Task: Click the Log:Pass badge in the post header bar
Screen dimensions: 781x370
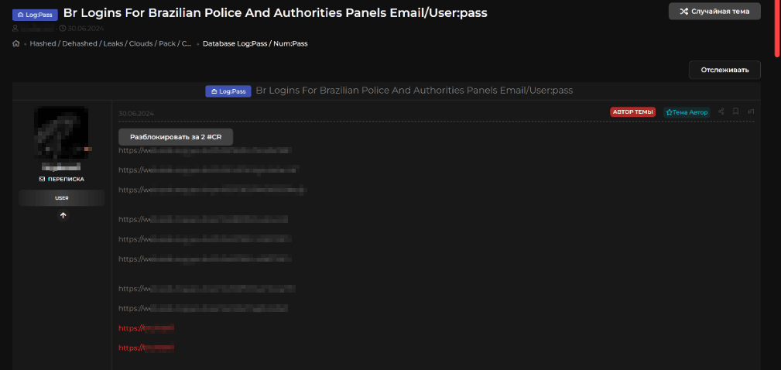Action: tap(228, 91)
